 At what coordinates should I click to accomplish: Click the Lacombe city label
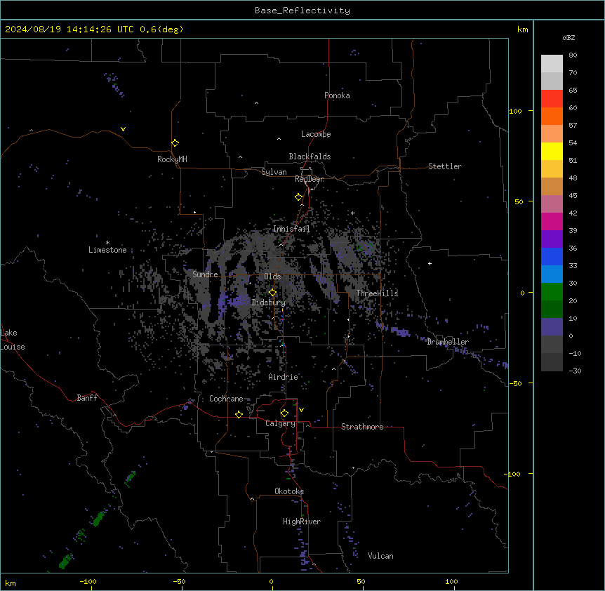[x=316, y=134]
